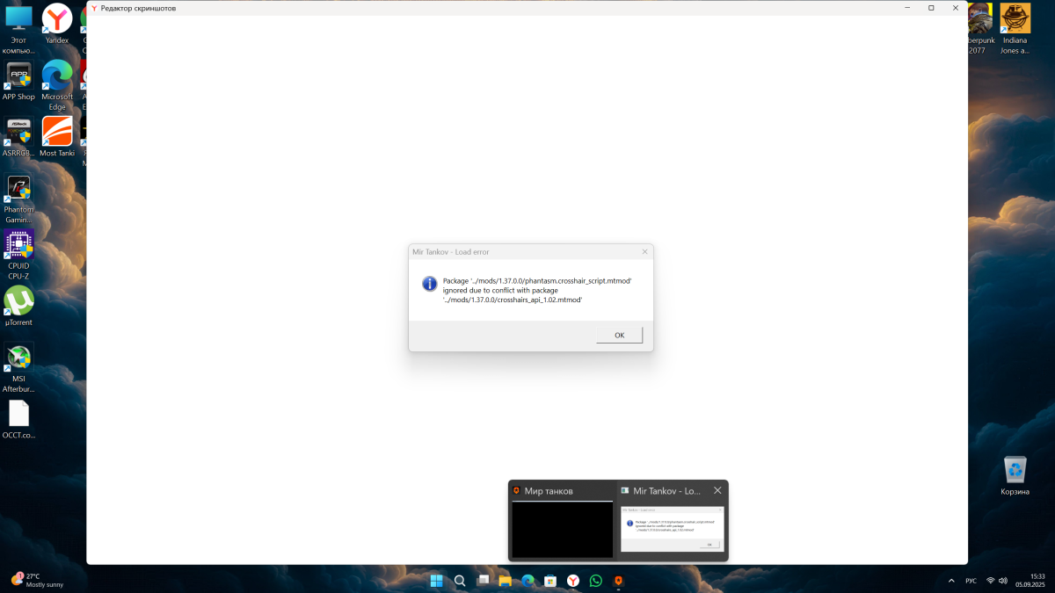Click the blue info icon in the error dialog
1055x593 pixels.
coord(430,284)
